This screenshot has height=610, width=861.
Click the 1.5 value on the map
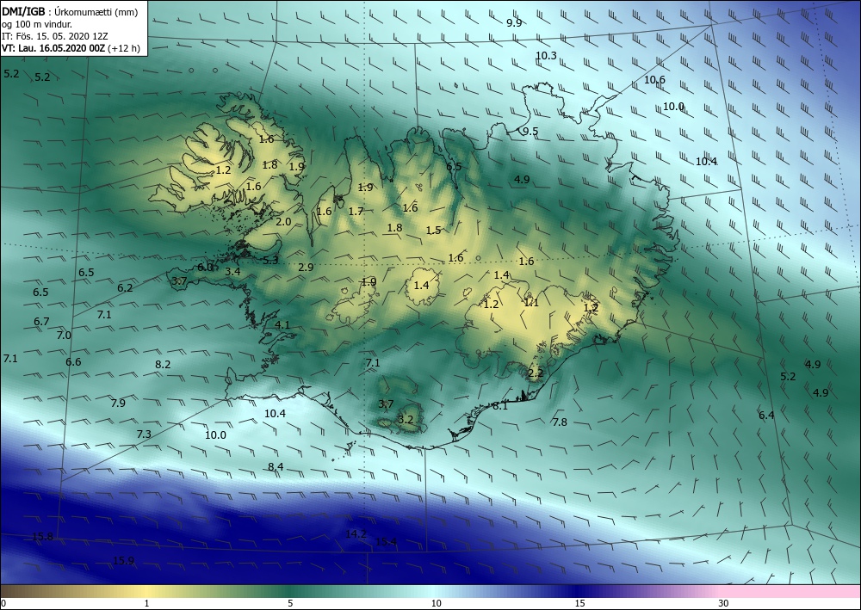[x=433, y=231]
